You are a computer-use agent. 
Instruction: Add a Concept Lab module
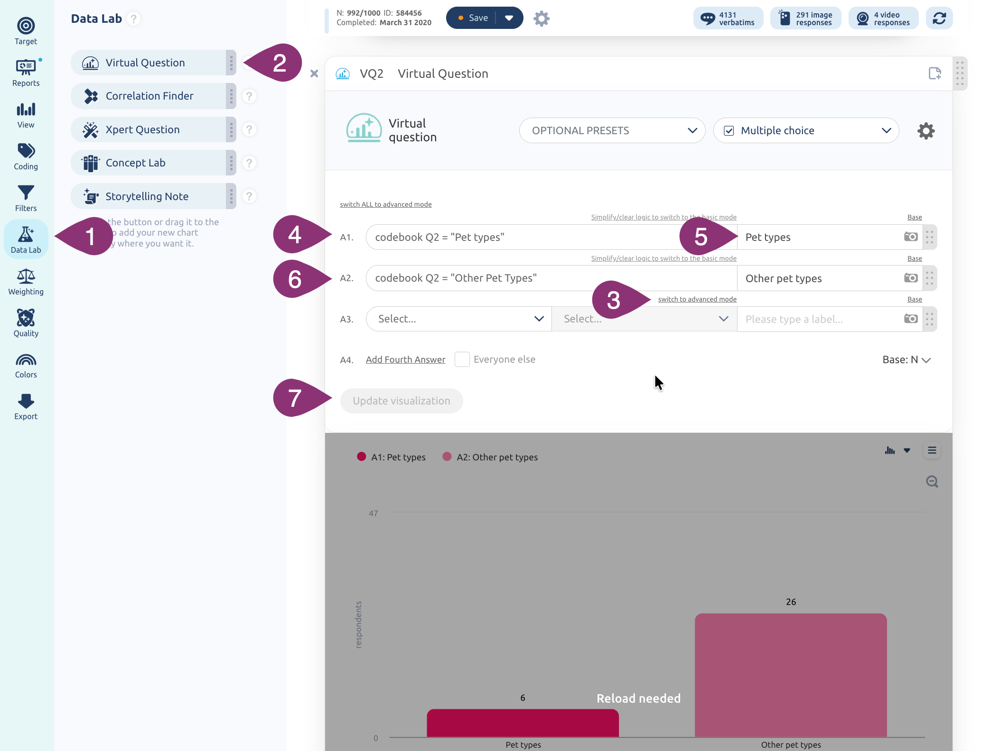[153, 163]
